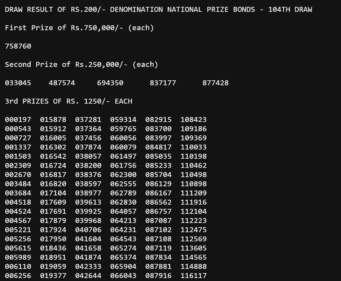Click third prize number 108423

(194, 120)
